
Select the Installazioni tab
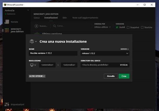coord(51,18)
